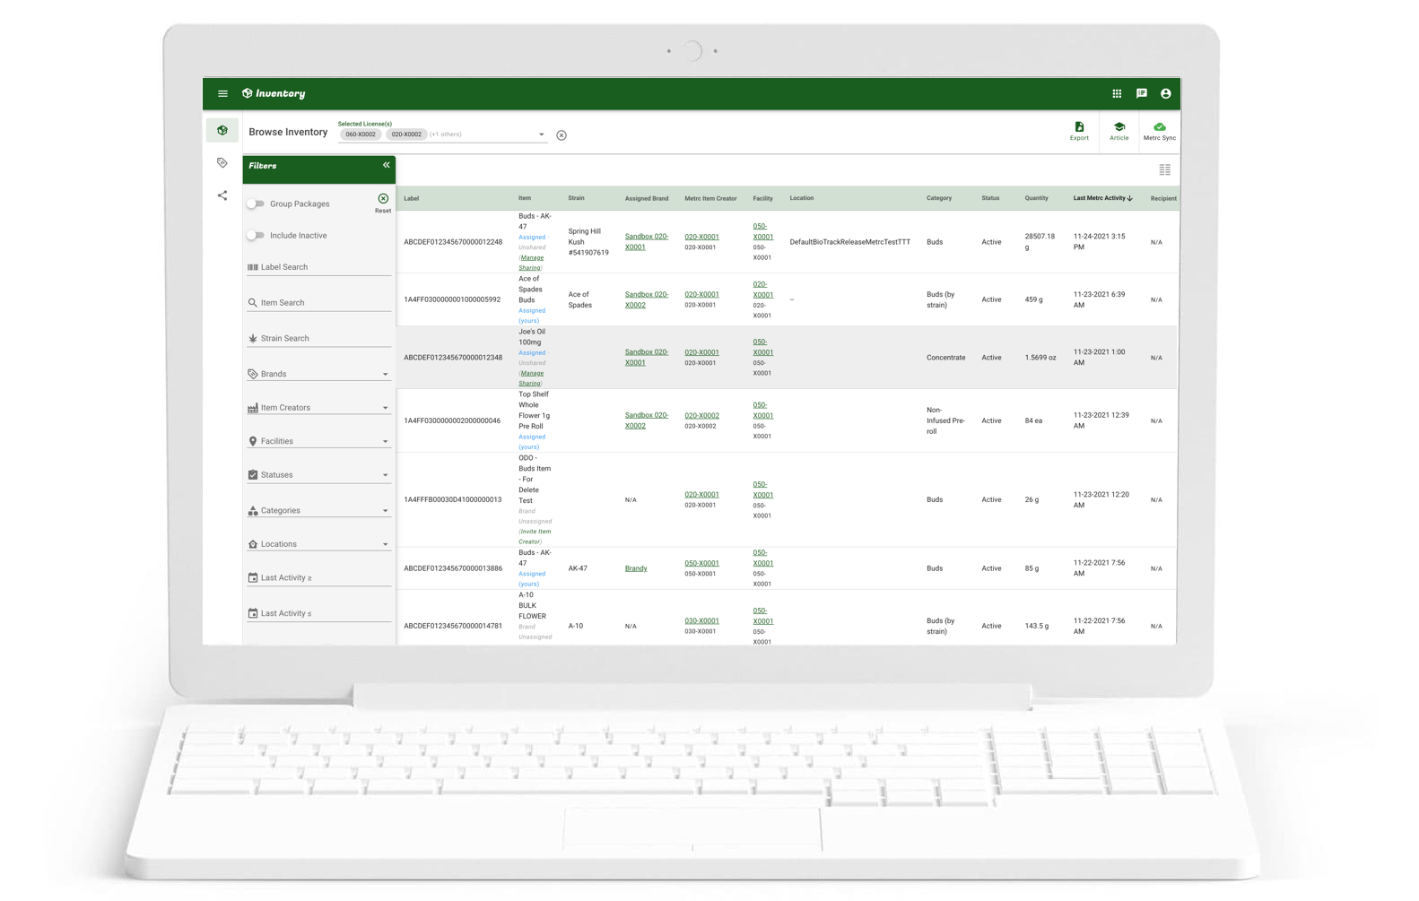
Task: Sort by the Strain column header
Action: pos(576,198)
